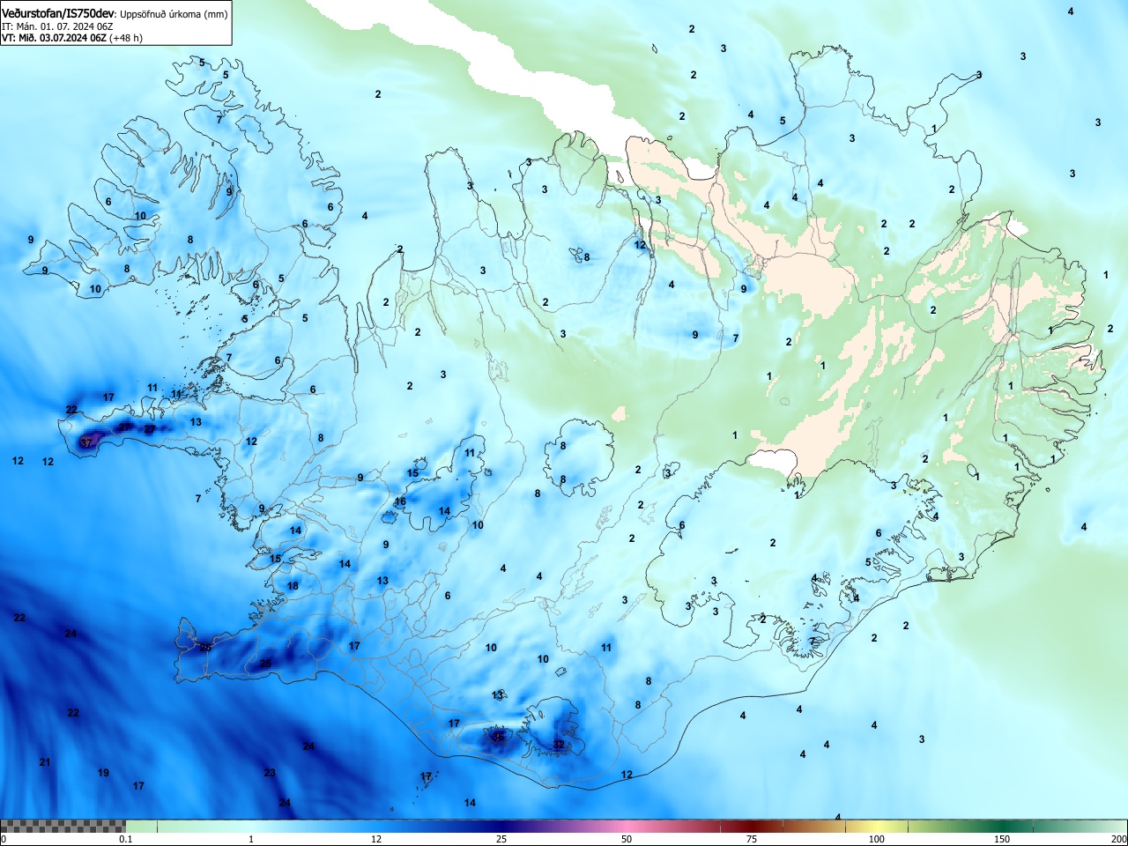Click the 19 mm value over the sea
This screenshot has width=1128, height=846.
(x=103, y=773)
